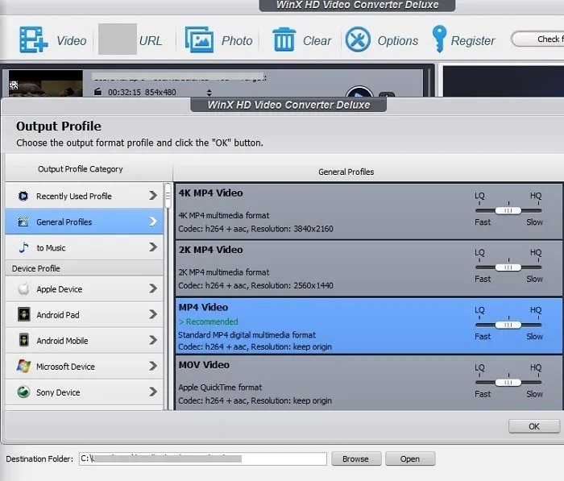Open Options via the wrench icon
The width and height of the screenshot is (564, 481).
point(358,39)
